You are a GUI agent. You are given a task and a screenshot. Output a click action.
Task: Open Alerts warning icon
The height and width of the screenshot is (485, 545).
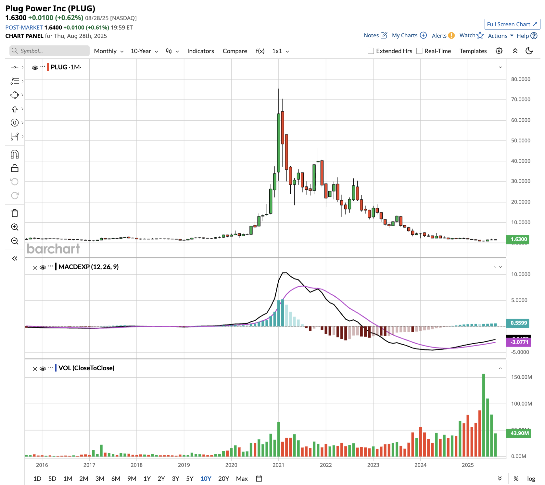(451, 35)
